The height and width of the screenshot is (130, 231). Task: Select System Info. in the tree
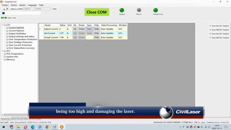point(12,57)
